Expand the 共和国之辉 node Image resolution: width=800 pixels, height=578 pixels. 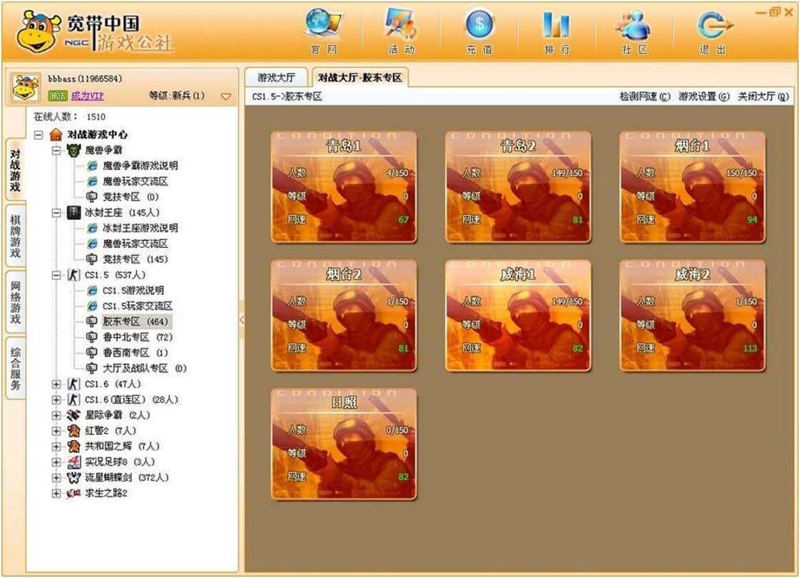click(x=56, y=447)
